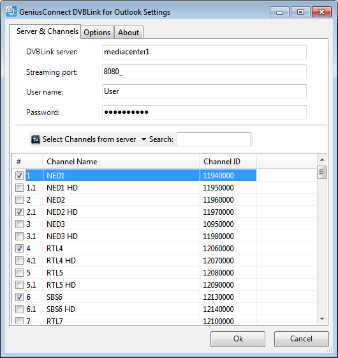The image size is (338, 358).
Task: Click channel ID 10950000
Action: pos(218,224)
